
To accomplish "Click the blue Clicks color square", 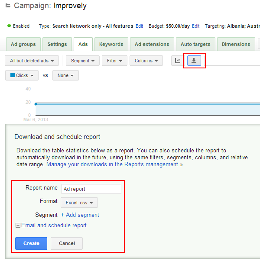I will pyautogui.click(x=13, y=75).
